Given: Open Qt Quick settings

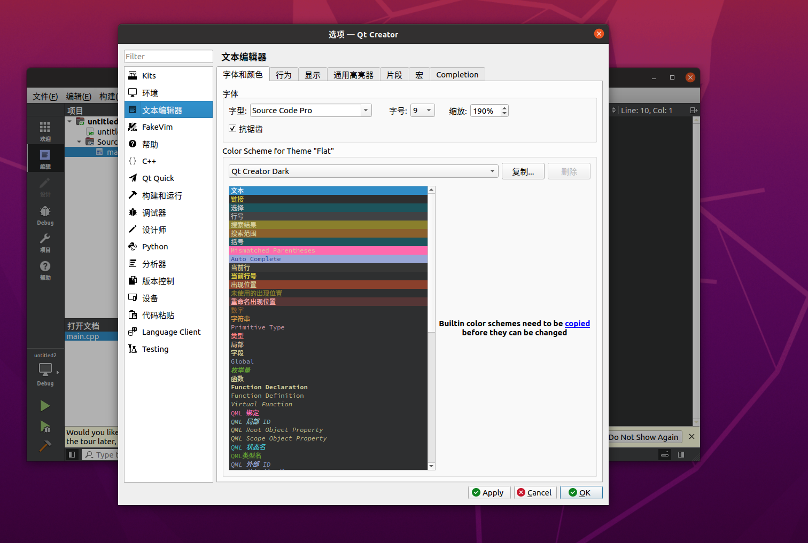Looking at the screenshot, I should (x=168, y=178).
